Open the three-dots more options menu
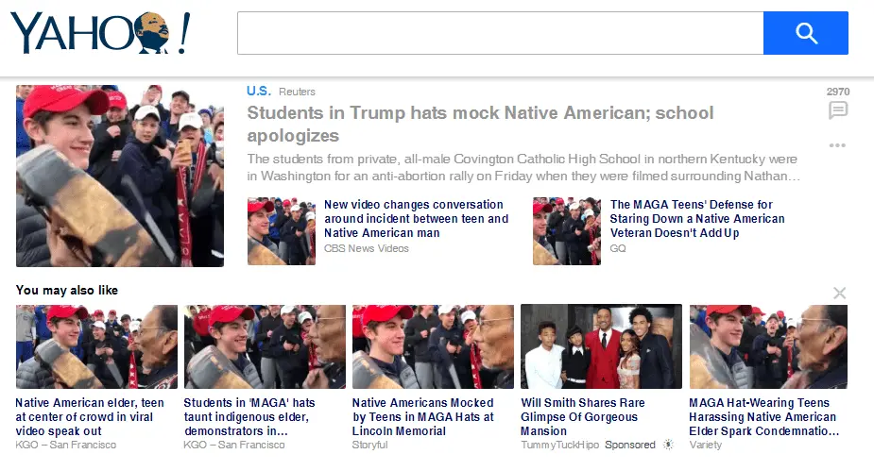874x471 pixels. click(837, 145)
